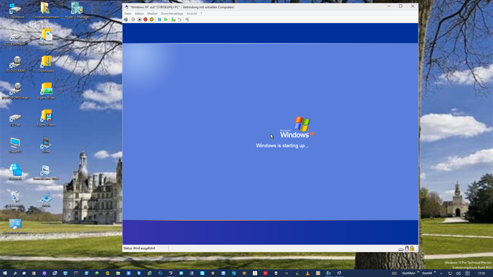
Task: Shut down the VM with red button
Action: click(x=146, y=19)
